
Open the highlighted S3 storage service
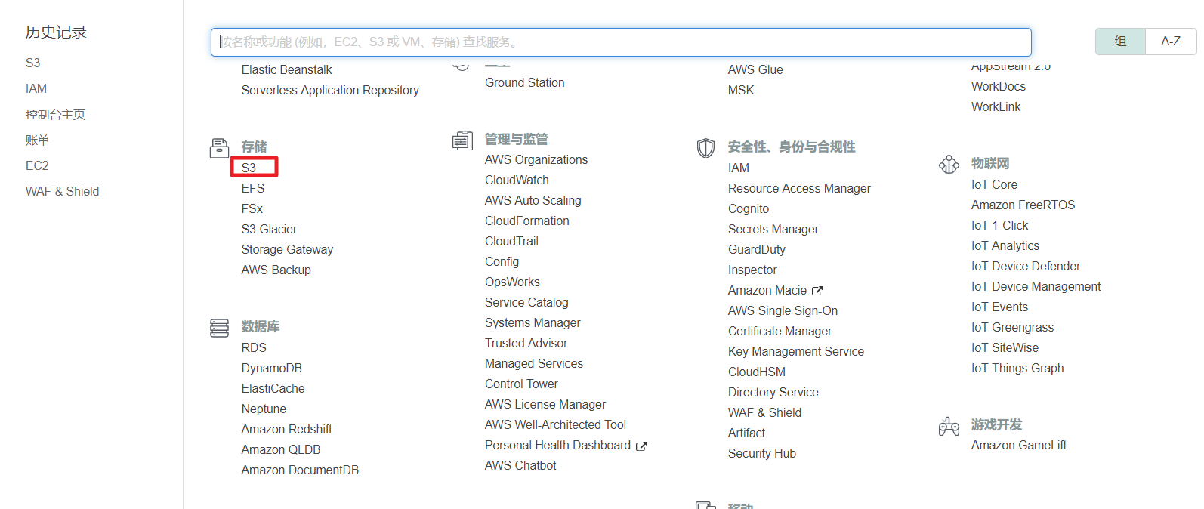pos(249,168)
